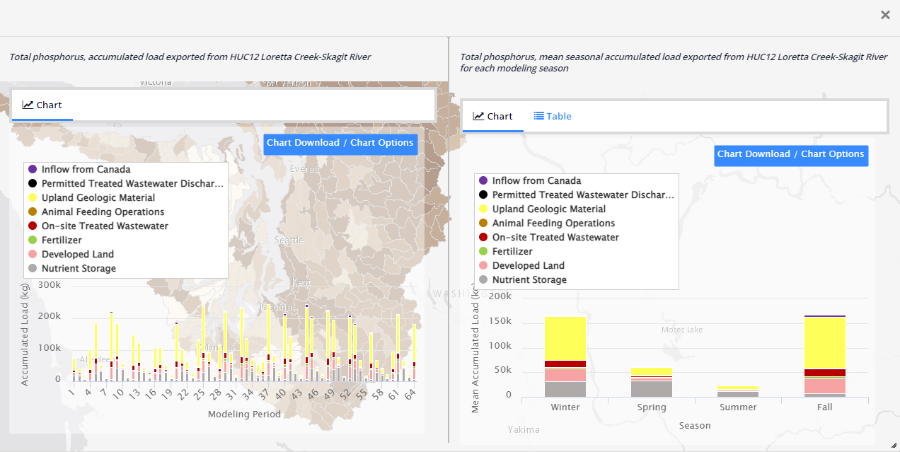
Task: Click the Summer bar in seasonal chart
Action: coord(738,393)
